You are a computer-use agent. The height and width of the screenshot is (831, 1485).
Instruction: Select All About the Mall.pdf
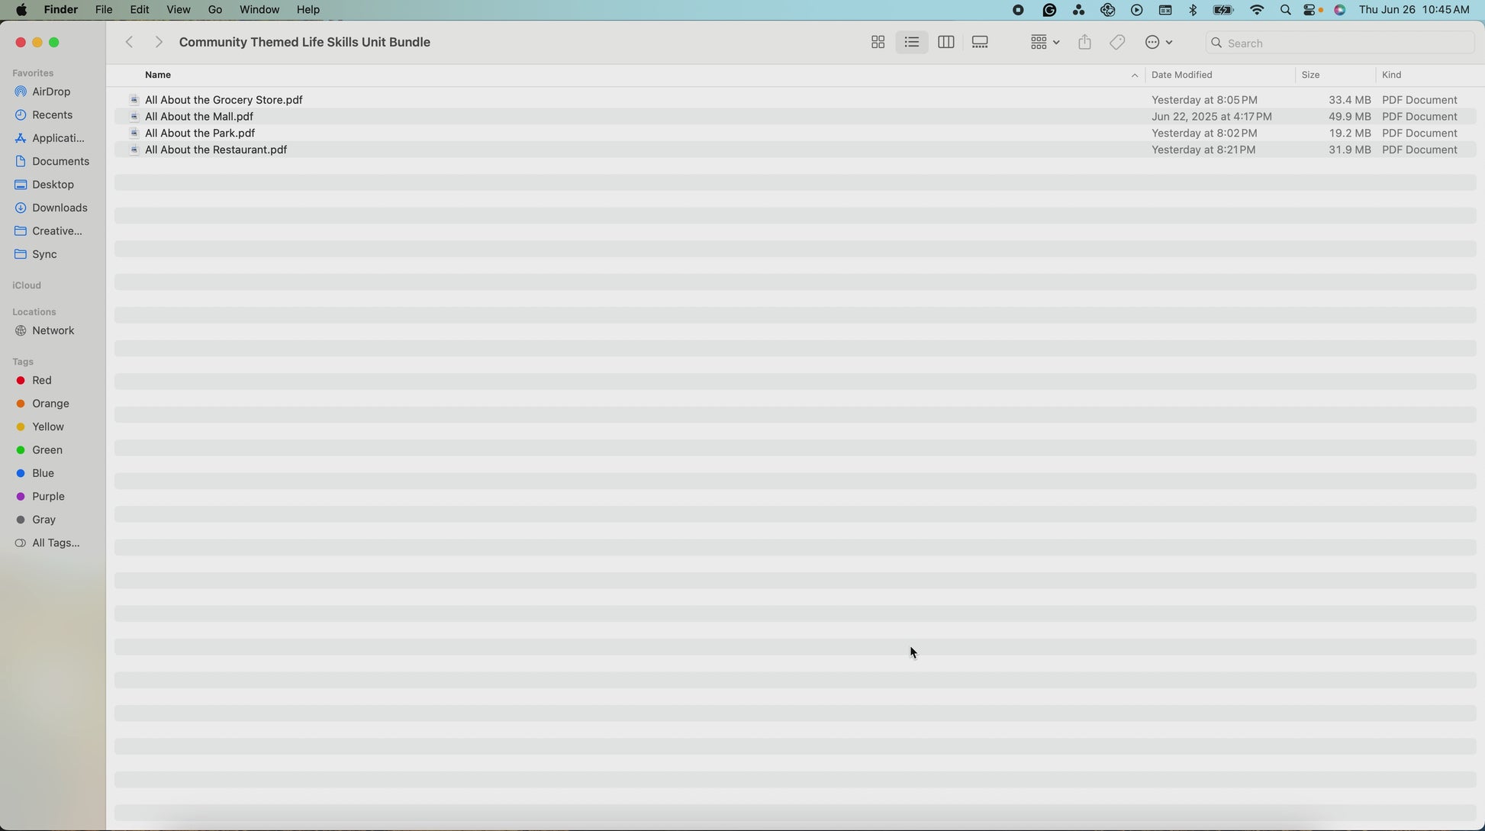[199, 117]
